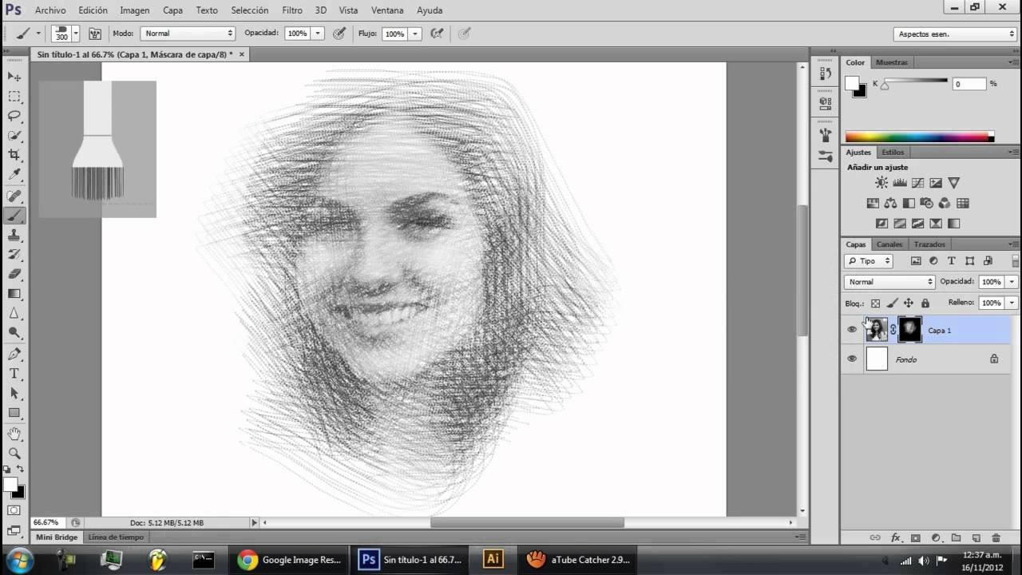The width and height of the screenshot is (1022, 575).
Task: Choose the Clone Stamp tool
Action: coord(14,236)
